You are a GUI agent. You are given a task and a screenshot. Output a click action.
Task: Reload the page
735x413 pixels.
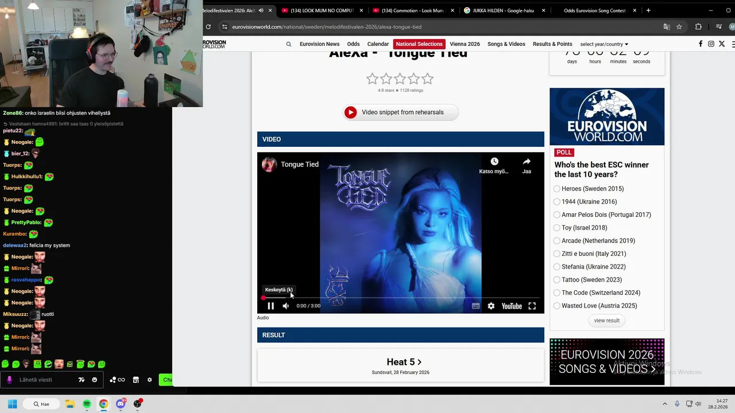(x=208, y=27)
